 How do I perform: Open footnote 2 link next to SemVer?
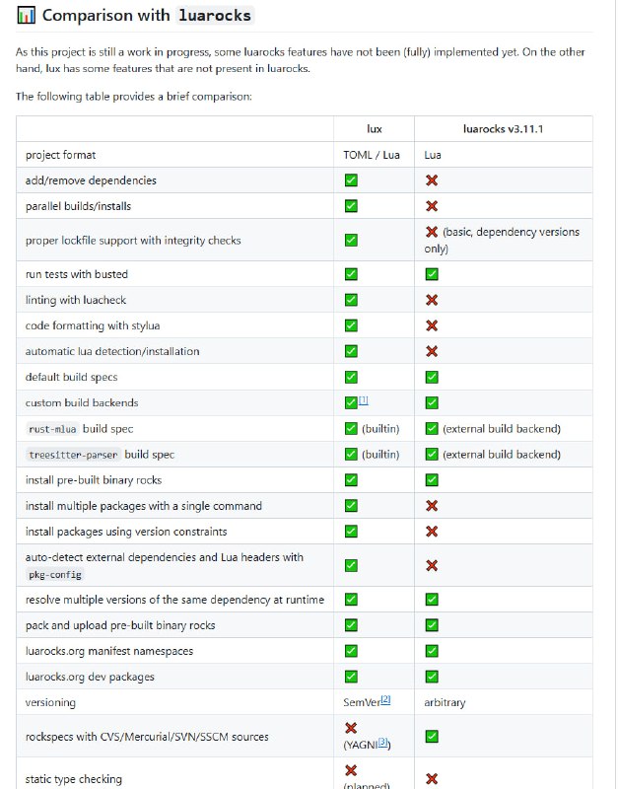pyautogui.click(x=385, y=699)
